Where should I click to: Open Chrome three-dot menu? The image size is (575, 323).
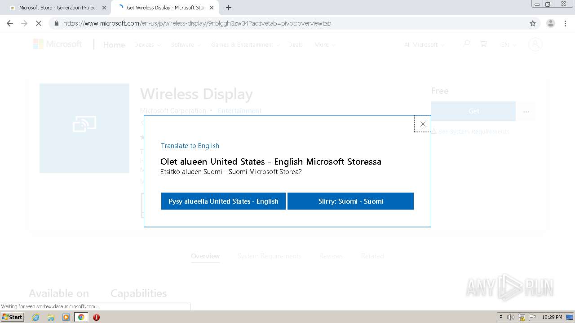point(565,23)
